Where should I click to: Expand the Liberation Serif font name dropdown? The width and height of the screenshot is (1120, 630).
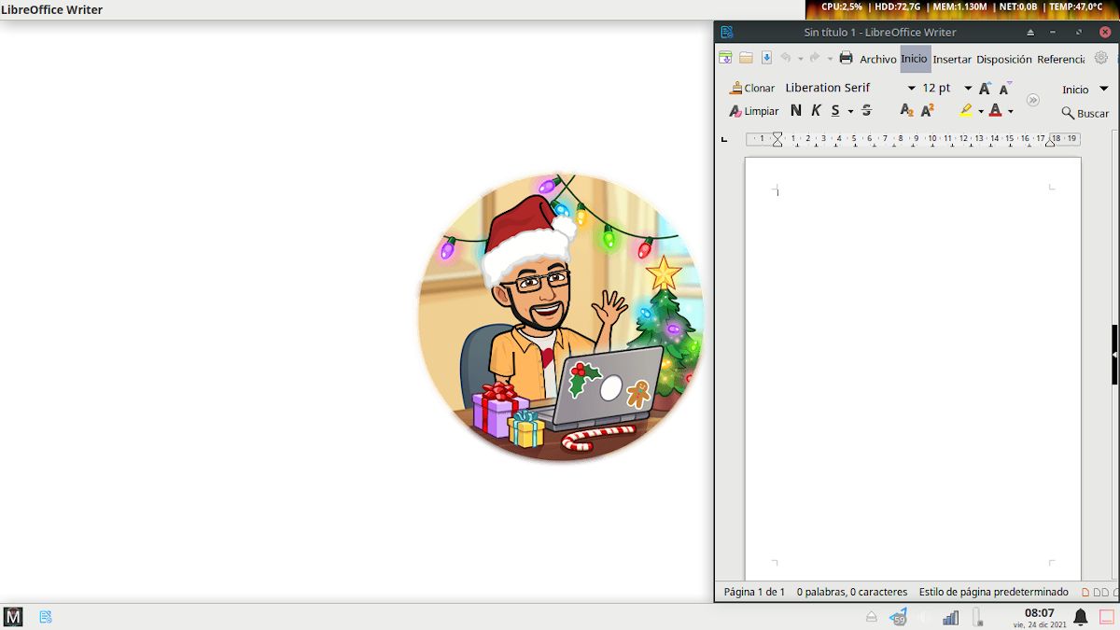click(x=911, y=89)
